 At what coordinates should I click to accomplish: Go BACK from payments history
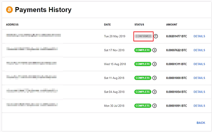click(201, 123)
